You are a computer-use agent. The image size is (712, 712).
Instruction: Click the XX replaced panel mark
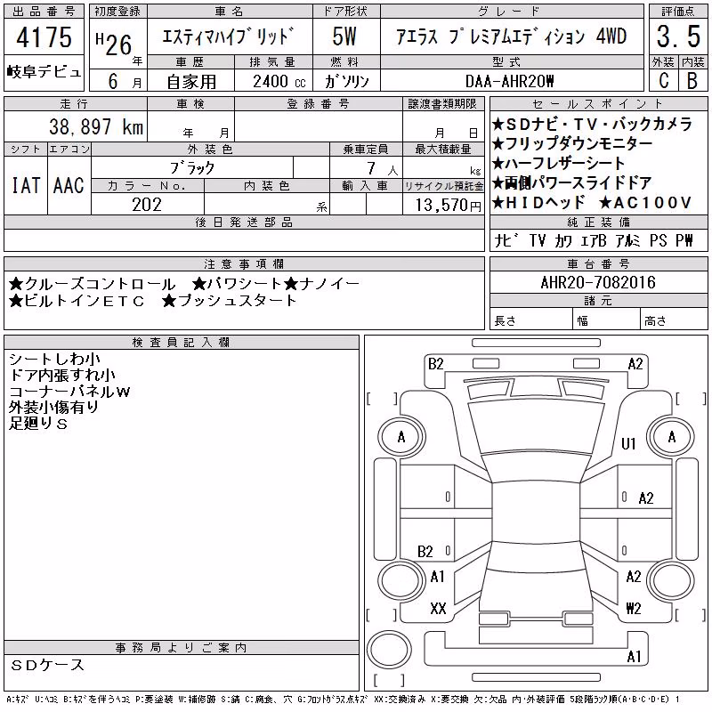[438, 608]
